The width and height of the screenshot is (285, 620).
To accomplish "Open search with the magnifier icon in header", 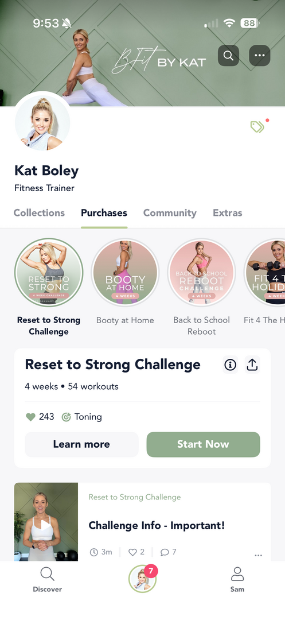I will (x=228, y=55).
